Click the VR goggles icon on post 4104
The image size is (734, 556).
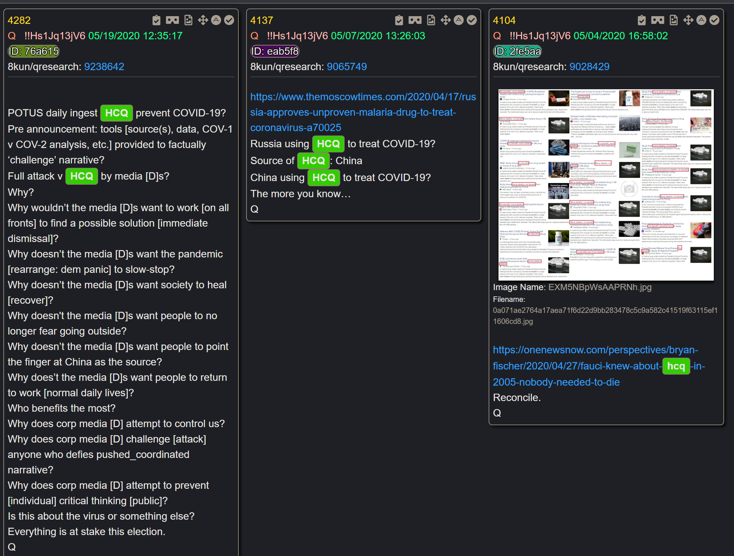(658, 20)
